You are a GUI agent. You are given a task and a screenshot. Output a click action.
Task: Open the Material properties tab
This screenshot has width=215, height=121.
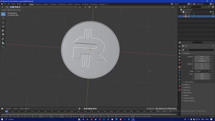[179, 86]
